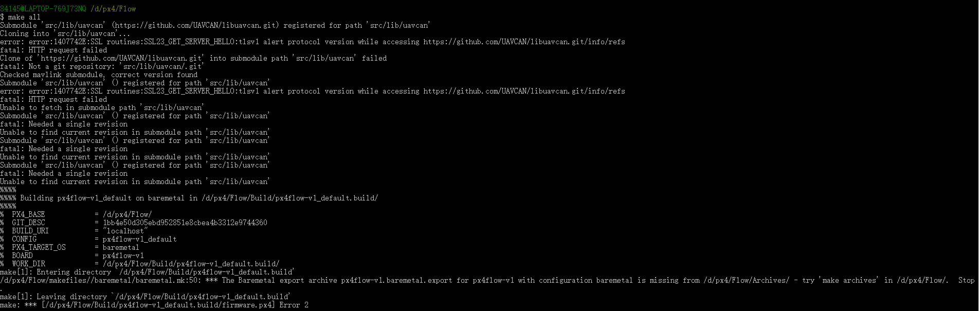Click 'make[1]: Entering directory' line
This screenshot has height=311, width=979.
click(147, 272)
